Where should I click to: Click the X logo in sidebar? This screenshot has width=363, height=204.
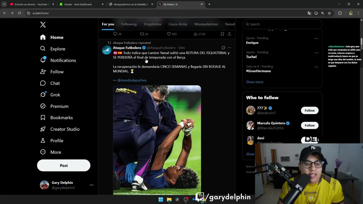tap(43, 25)
